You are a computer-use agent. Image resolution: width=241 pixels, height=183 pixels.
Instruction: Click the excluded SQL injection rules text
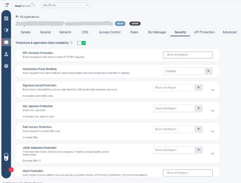pos(38,117)
